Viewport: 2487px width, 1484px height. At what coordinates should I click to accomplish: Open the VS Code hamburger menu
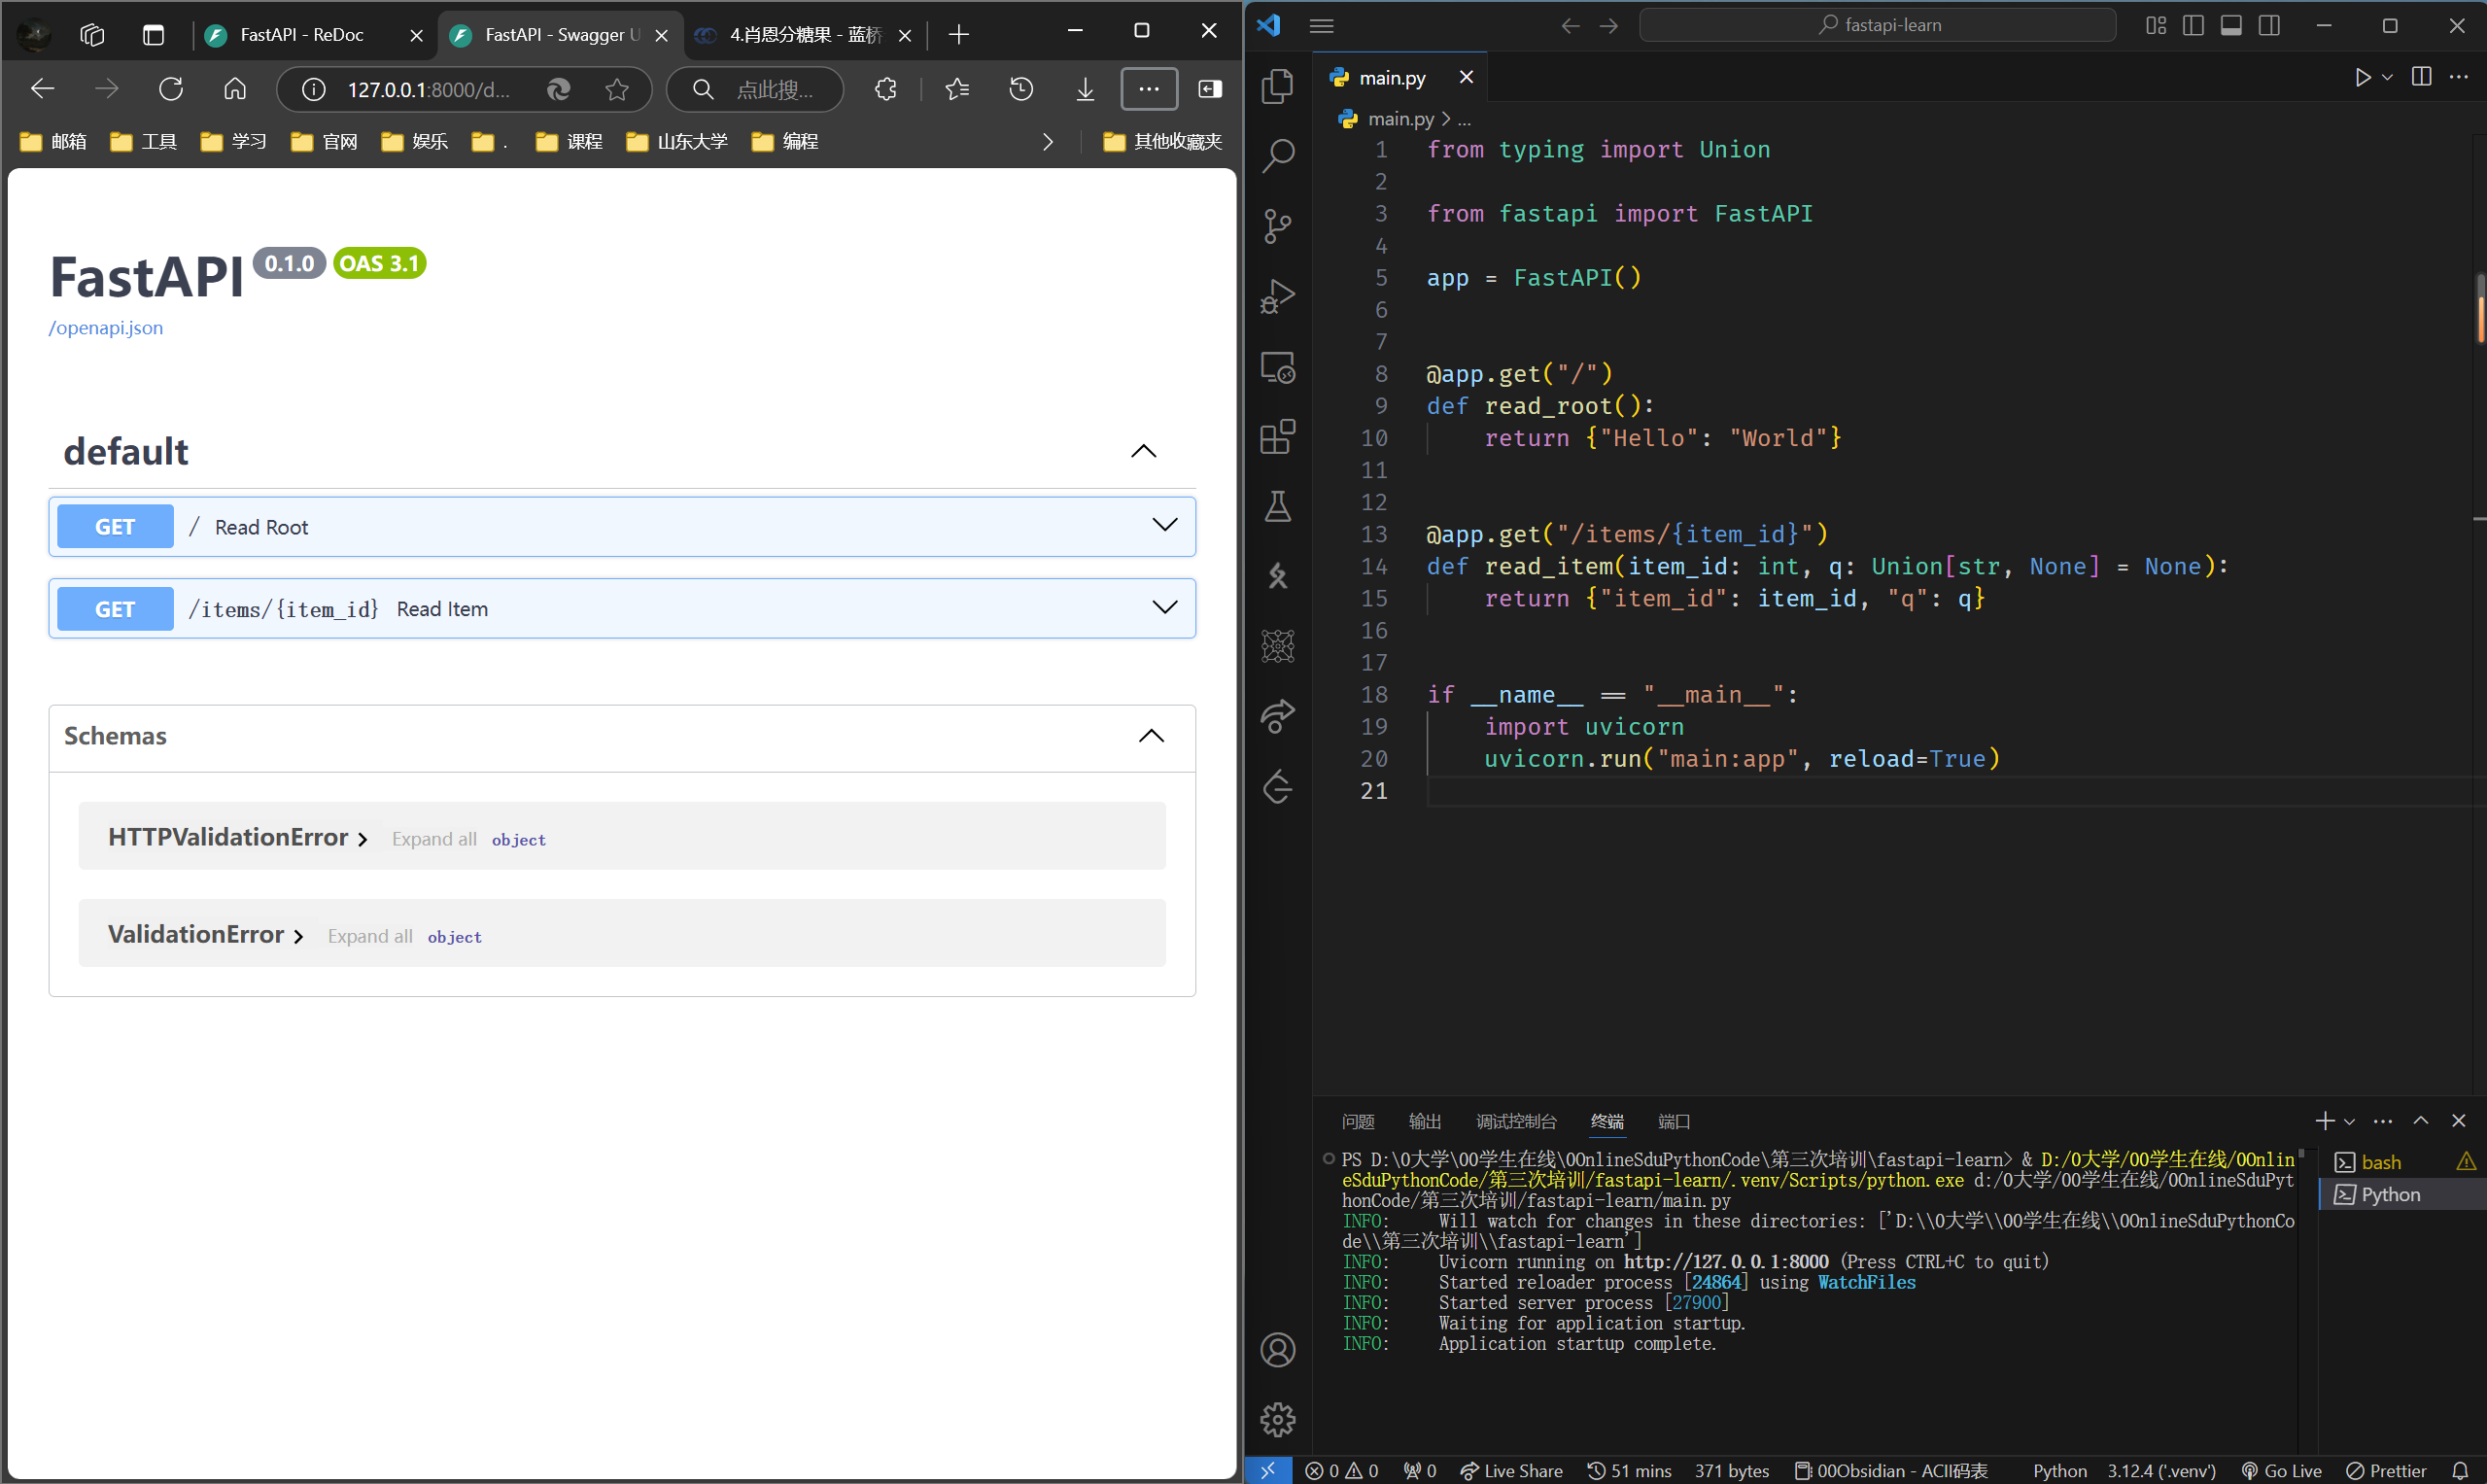pos(1321,26)
